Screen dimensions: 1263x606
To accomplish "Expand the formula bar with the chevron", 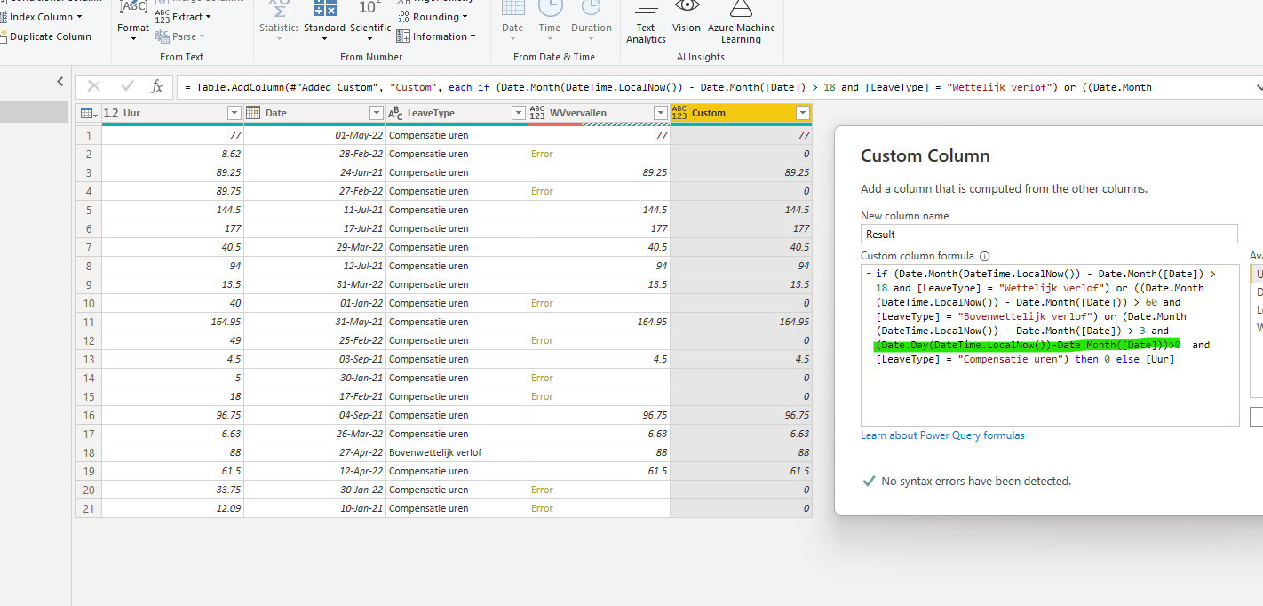I will point(1258,87).
